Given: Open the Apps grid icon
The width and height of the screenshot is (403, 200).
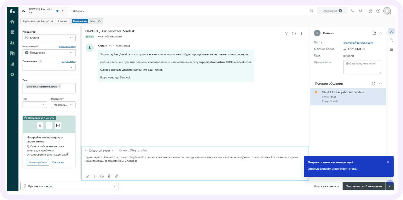Looking at the screenshot, I should pyautogui.click(x=370, y=11).
